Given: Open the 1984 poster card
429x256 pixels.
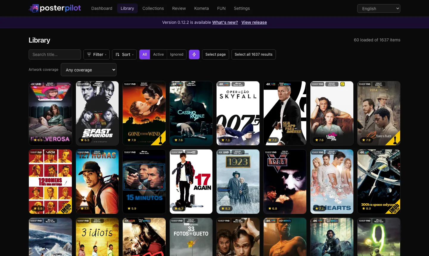Looking at the screenshot, I should pyautogui.click(x=285, y=182).
